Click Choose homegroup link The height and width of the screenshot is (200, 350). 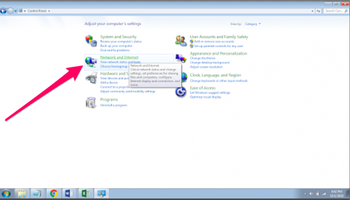[114, 67]
